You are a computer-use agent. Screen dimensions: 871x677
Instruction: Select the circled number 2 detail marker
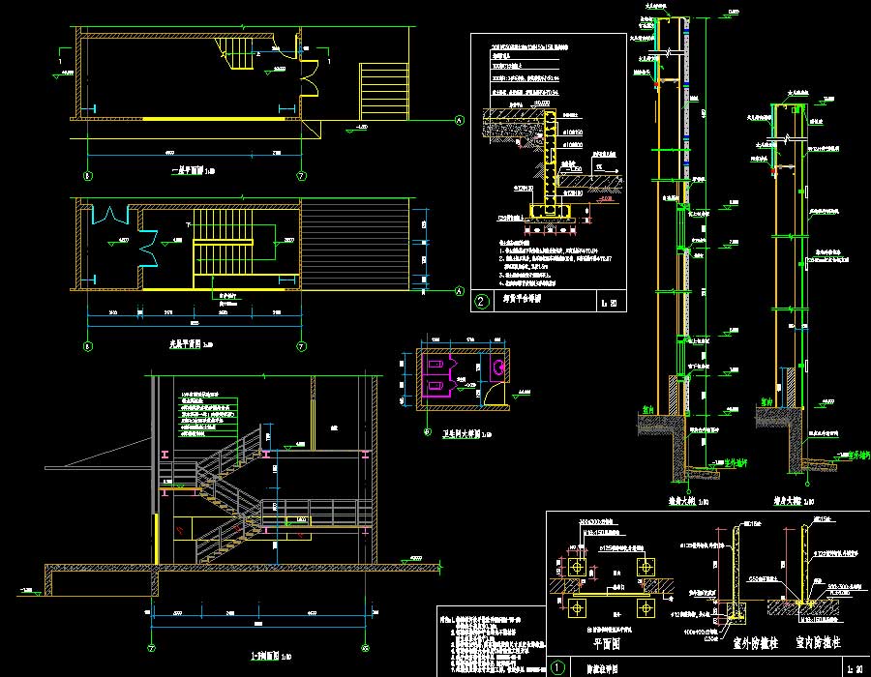pyautogui.click(x=481, y=302)
